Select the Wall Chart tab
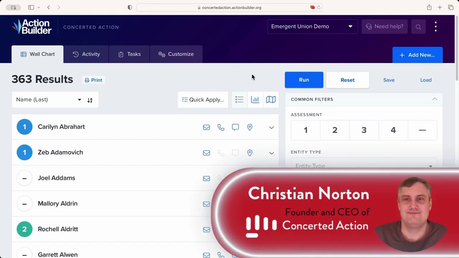This screenshot has width=459, height=258. (38, 54)
